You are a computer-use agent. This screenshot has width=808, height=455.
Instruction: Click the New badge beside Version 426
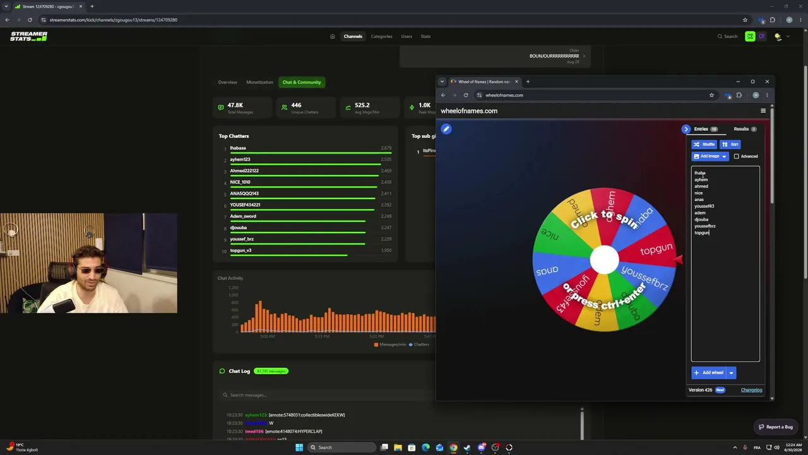coord(720,390)
